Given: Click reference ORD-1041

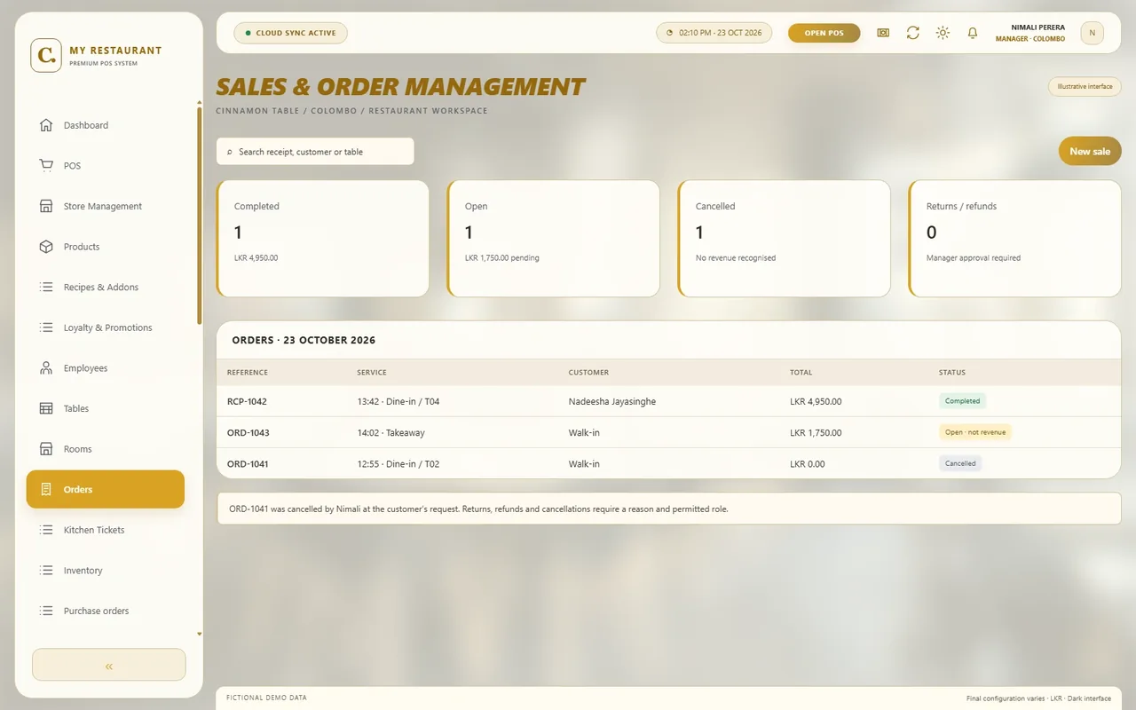Looking at the screenshot, I should click(x=248, y=464).
